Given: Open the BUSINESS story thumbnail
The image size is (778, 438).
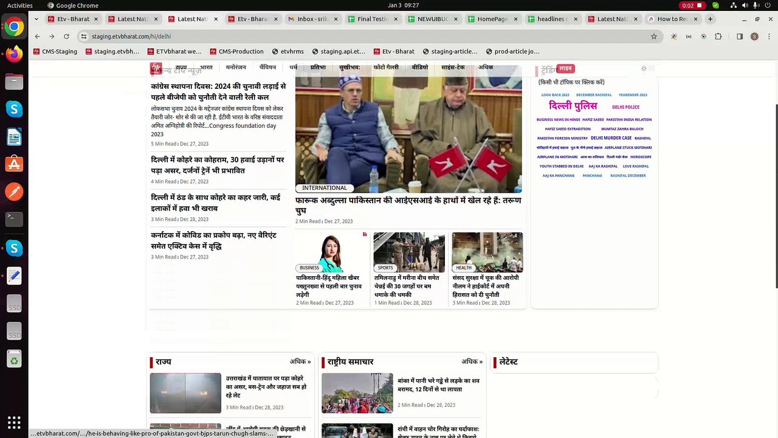Looking at the screenshot, I should point(332,252).
